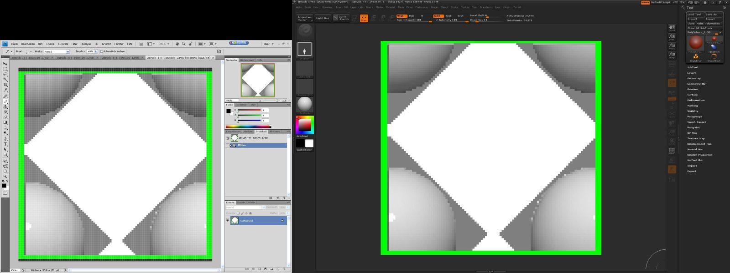
Task: Click the ZBrush Scroll canvas icon
Action: 672,28
